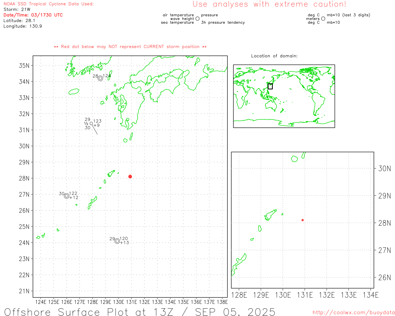Click the '+13' pressure tendency value

pyautogui.click(x=125, y=243)
